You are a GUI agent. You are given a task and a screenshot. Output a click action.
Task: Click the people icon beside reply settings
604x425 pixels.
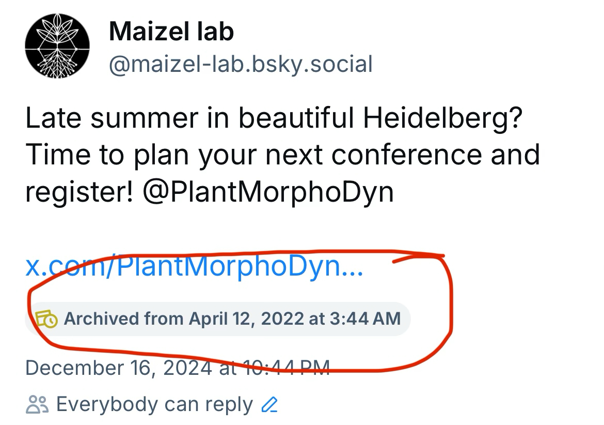(x=37, y=405)
